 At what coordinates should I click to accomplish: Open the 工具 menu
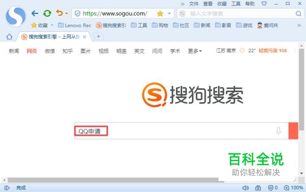(236, 4)
